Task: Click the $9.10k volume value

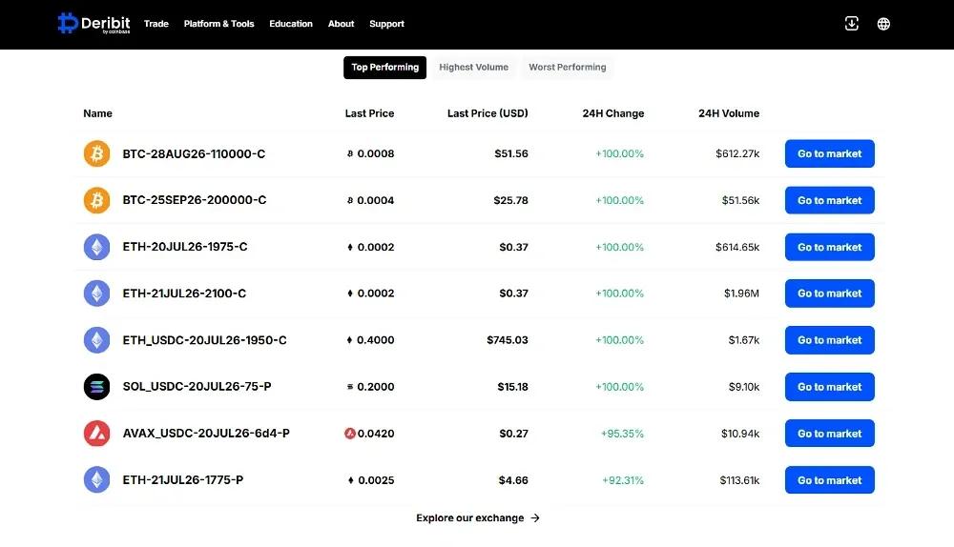Action: [744, 387]
